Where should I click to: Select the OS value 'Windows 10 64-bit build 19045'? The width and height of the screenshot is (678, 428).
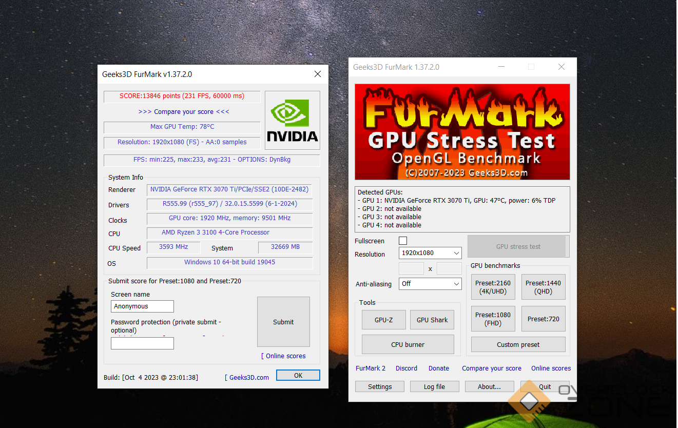click(x=229, y=263)
